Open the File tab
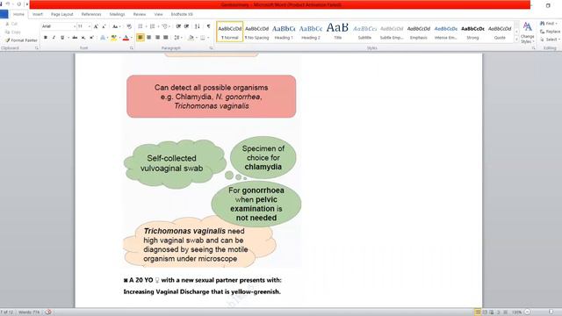 click(4, 14)
